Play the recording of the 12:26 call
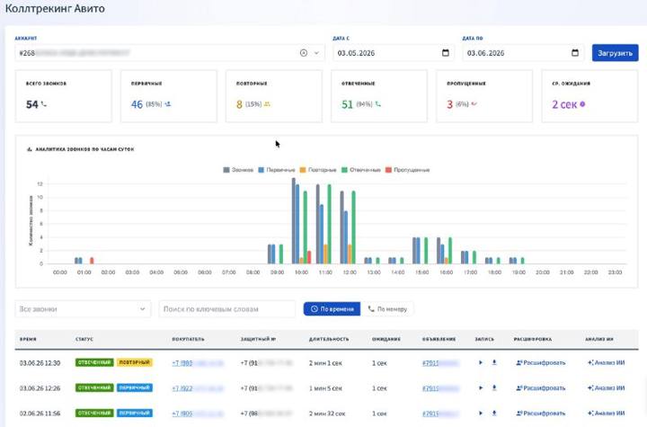Screen dimensions: 647x427 coord(480,387)
